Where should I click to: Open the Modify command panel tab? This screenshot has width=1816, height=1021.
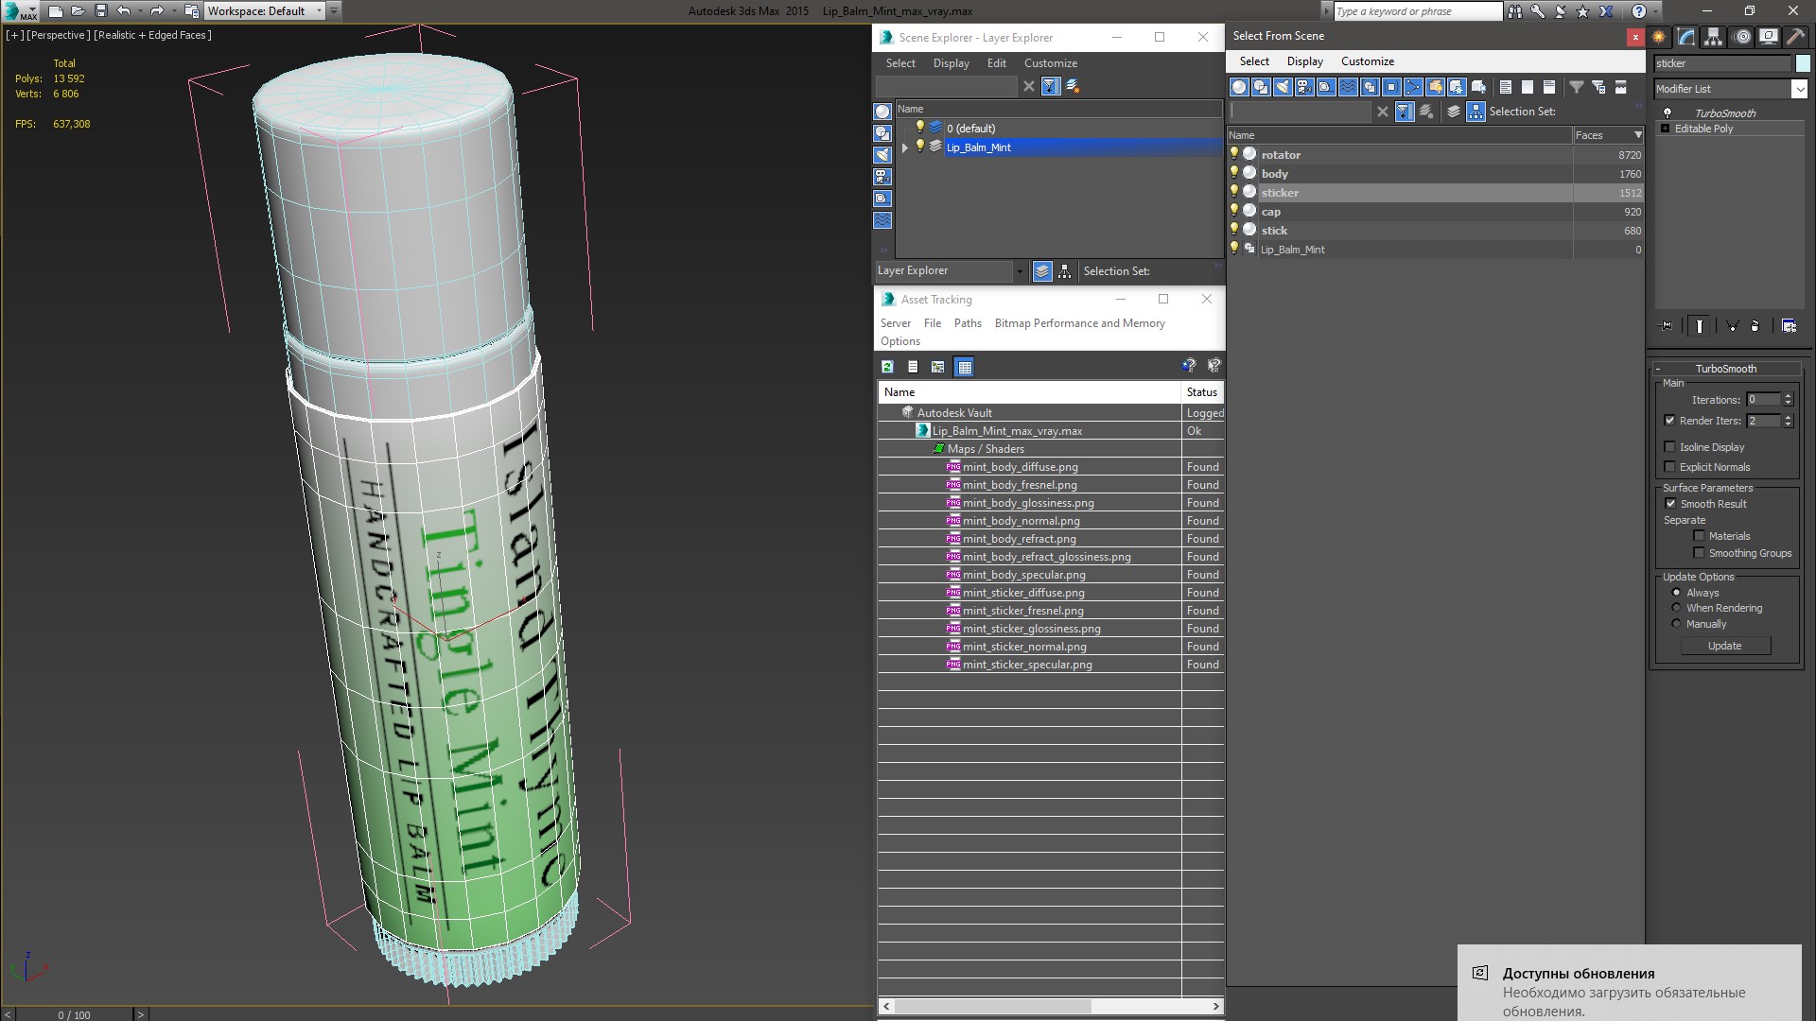click(x=1686, y=37)
